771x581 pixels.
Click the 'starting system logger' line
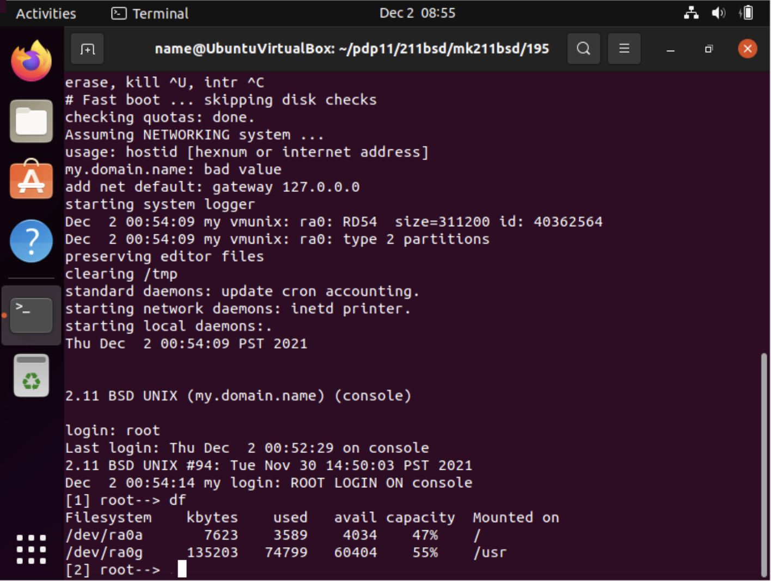pyautogui.click(x=160, y=204)
